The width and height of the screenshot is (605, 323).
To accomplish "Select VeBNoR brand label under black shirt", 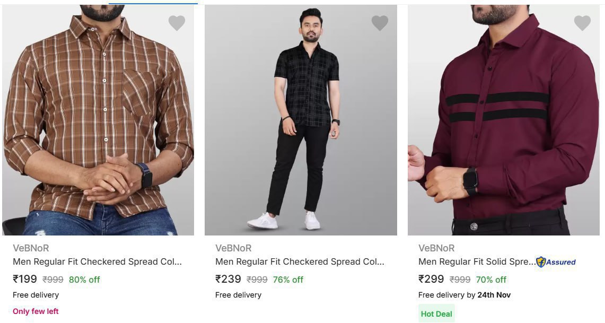I will tap(233, 248).
